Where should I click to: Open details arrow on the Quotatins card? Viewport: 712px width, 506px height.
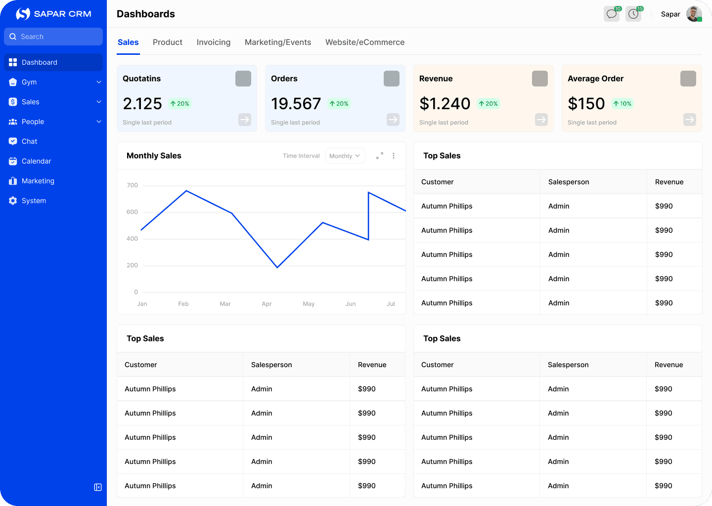click(x=244, y=120)
